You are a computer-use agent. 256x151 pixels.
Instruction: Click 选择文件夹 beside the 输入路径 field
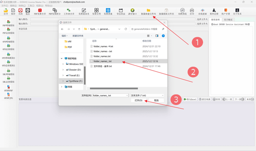pos(202,19)
